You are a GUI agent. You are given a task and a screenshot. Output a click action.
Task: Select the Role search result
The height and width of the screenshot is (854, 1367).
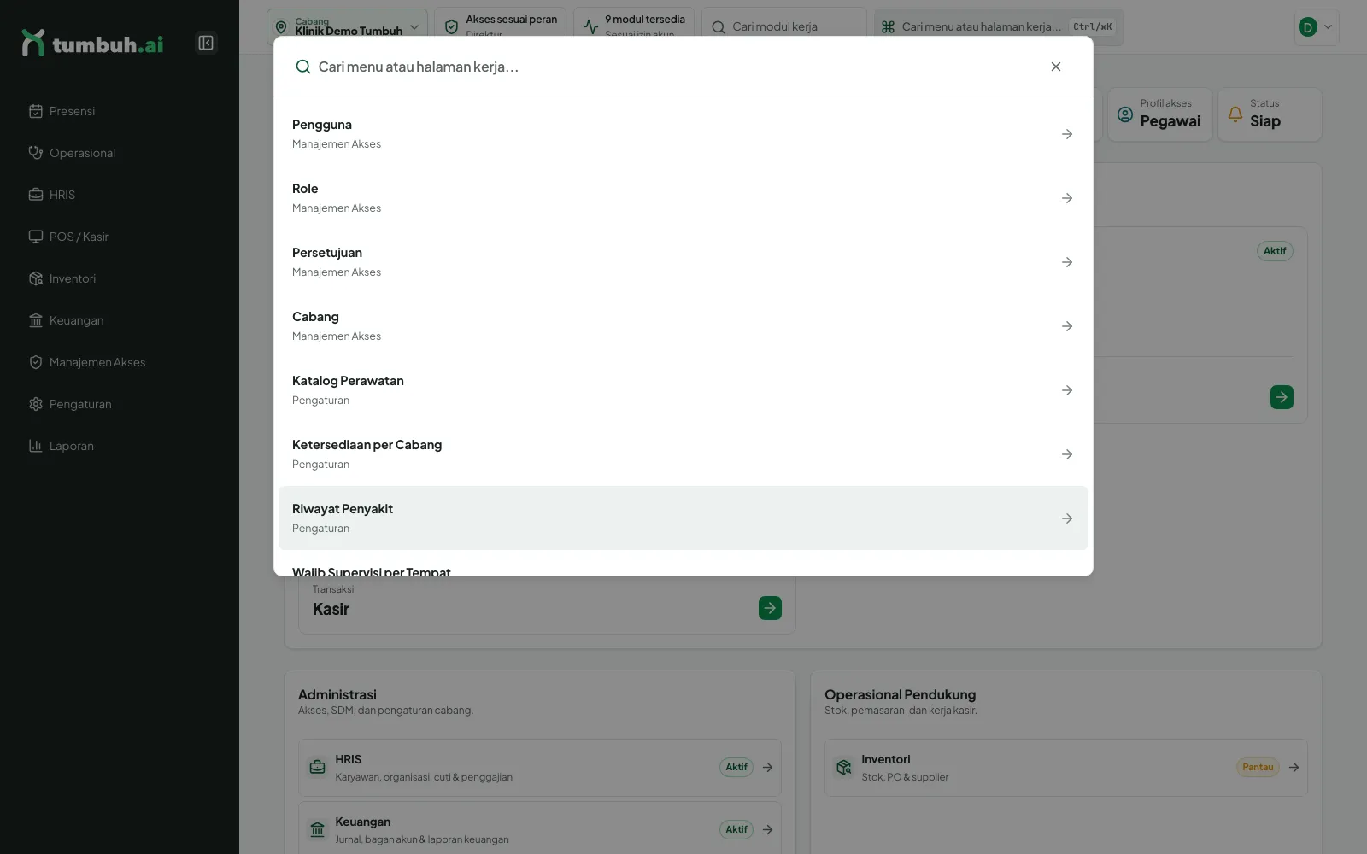pos(683,198)
